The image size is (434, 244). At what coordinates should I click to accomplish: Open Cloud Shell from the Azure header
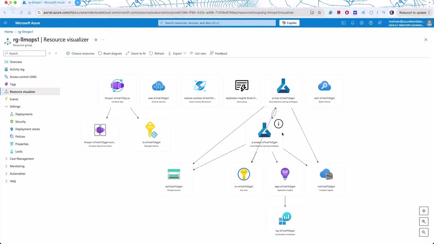click(x=343, y=23)
